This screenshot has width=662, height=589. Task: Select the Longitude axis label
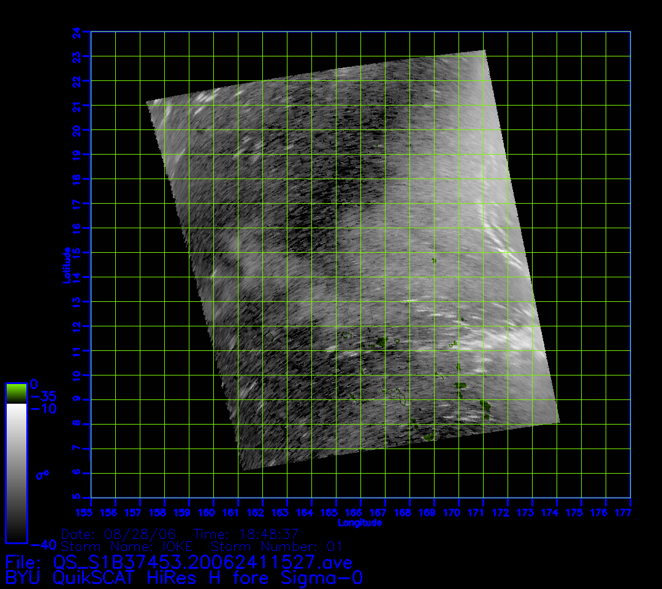coord(360,523)
